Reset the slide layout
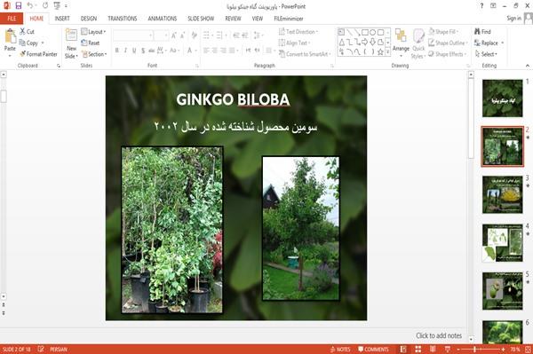This screenshot has width=533, height=354. click(x=91, y=43)
